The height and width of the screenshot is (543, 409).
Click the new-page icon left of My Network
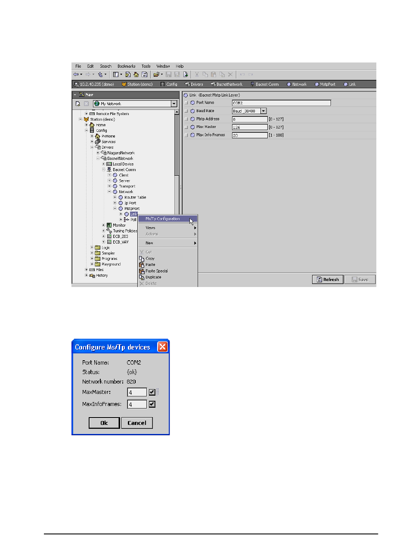click(x=78, y=104)
